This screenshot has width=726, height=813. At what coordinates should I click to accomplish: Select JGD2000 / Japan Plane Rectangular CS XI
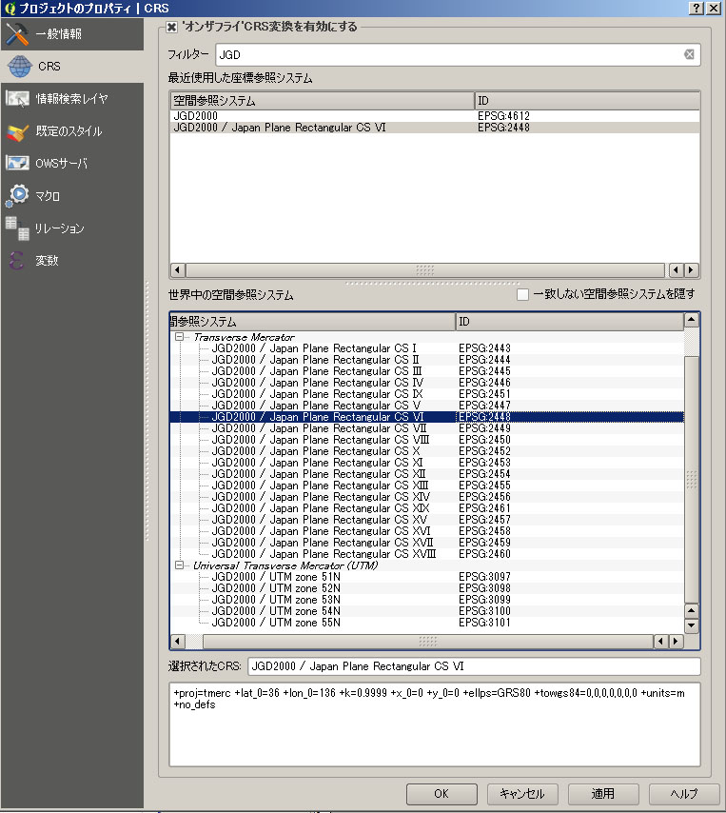click(317, 463)
